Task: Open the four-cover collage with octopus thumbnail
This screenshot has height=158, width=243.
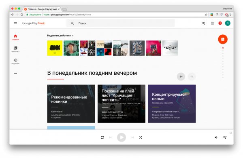Action: tap(87, 48)
